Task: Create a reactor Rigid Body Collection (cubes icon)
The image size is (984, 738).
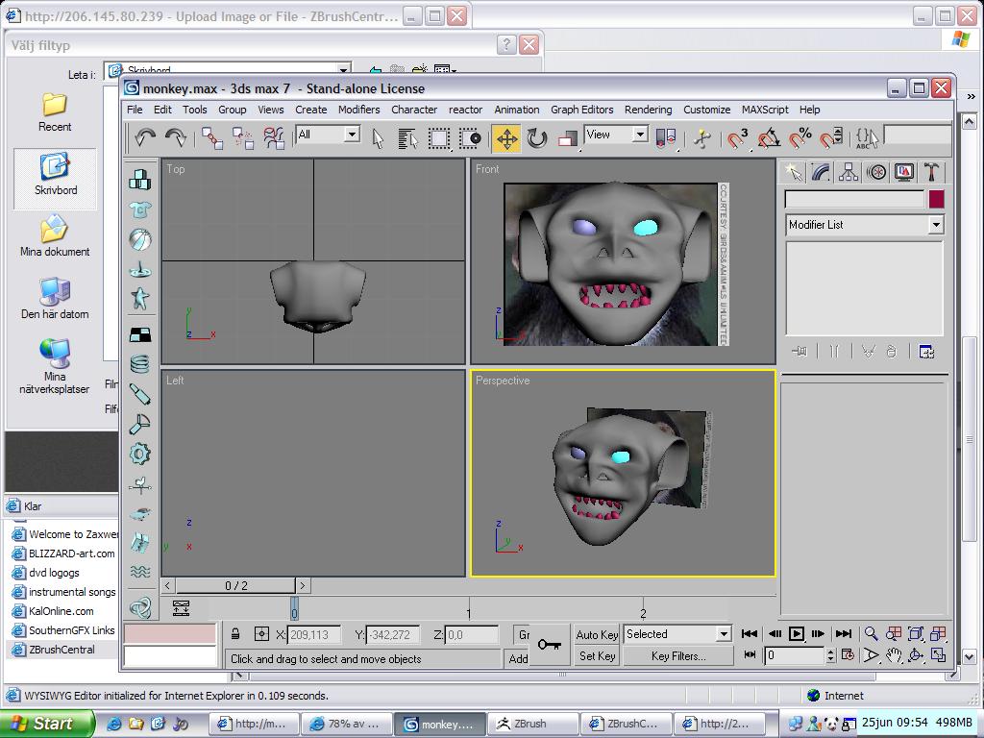Action: coord(140,180)
